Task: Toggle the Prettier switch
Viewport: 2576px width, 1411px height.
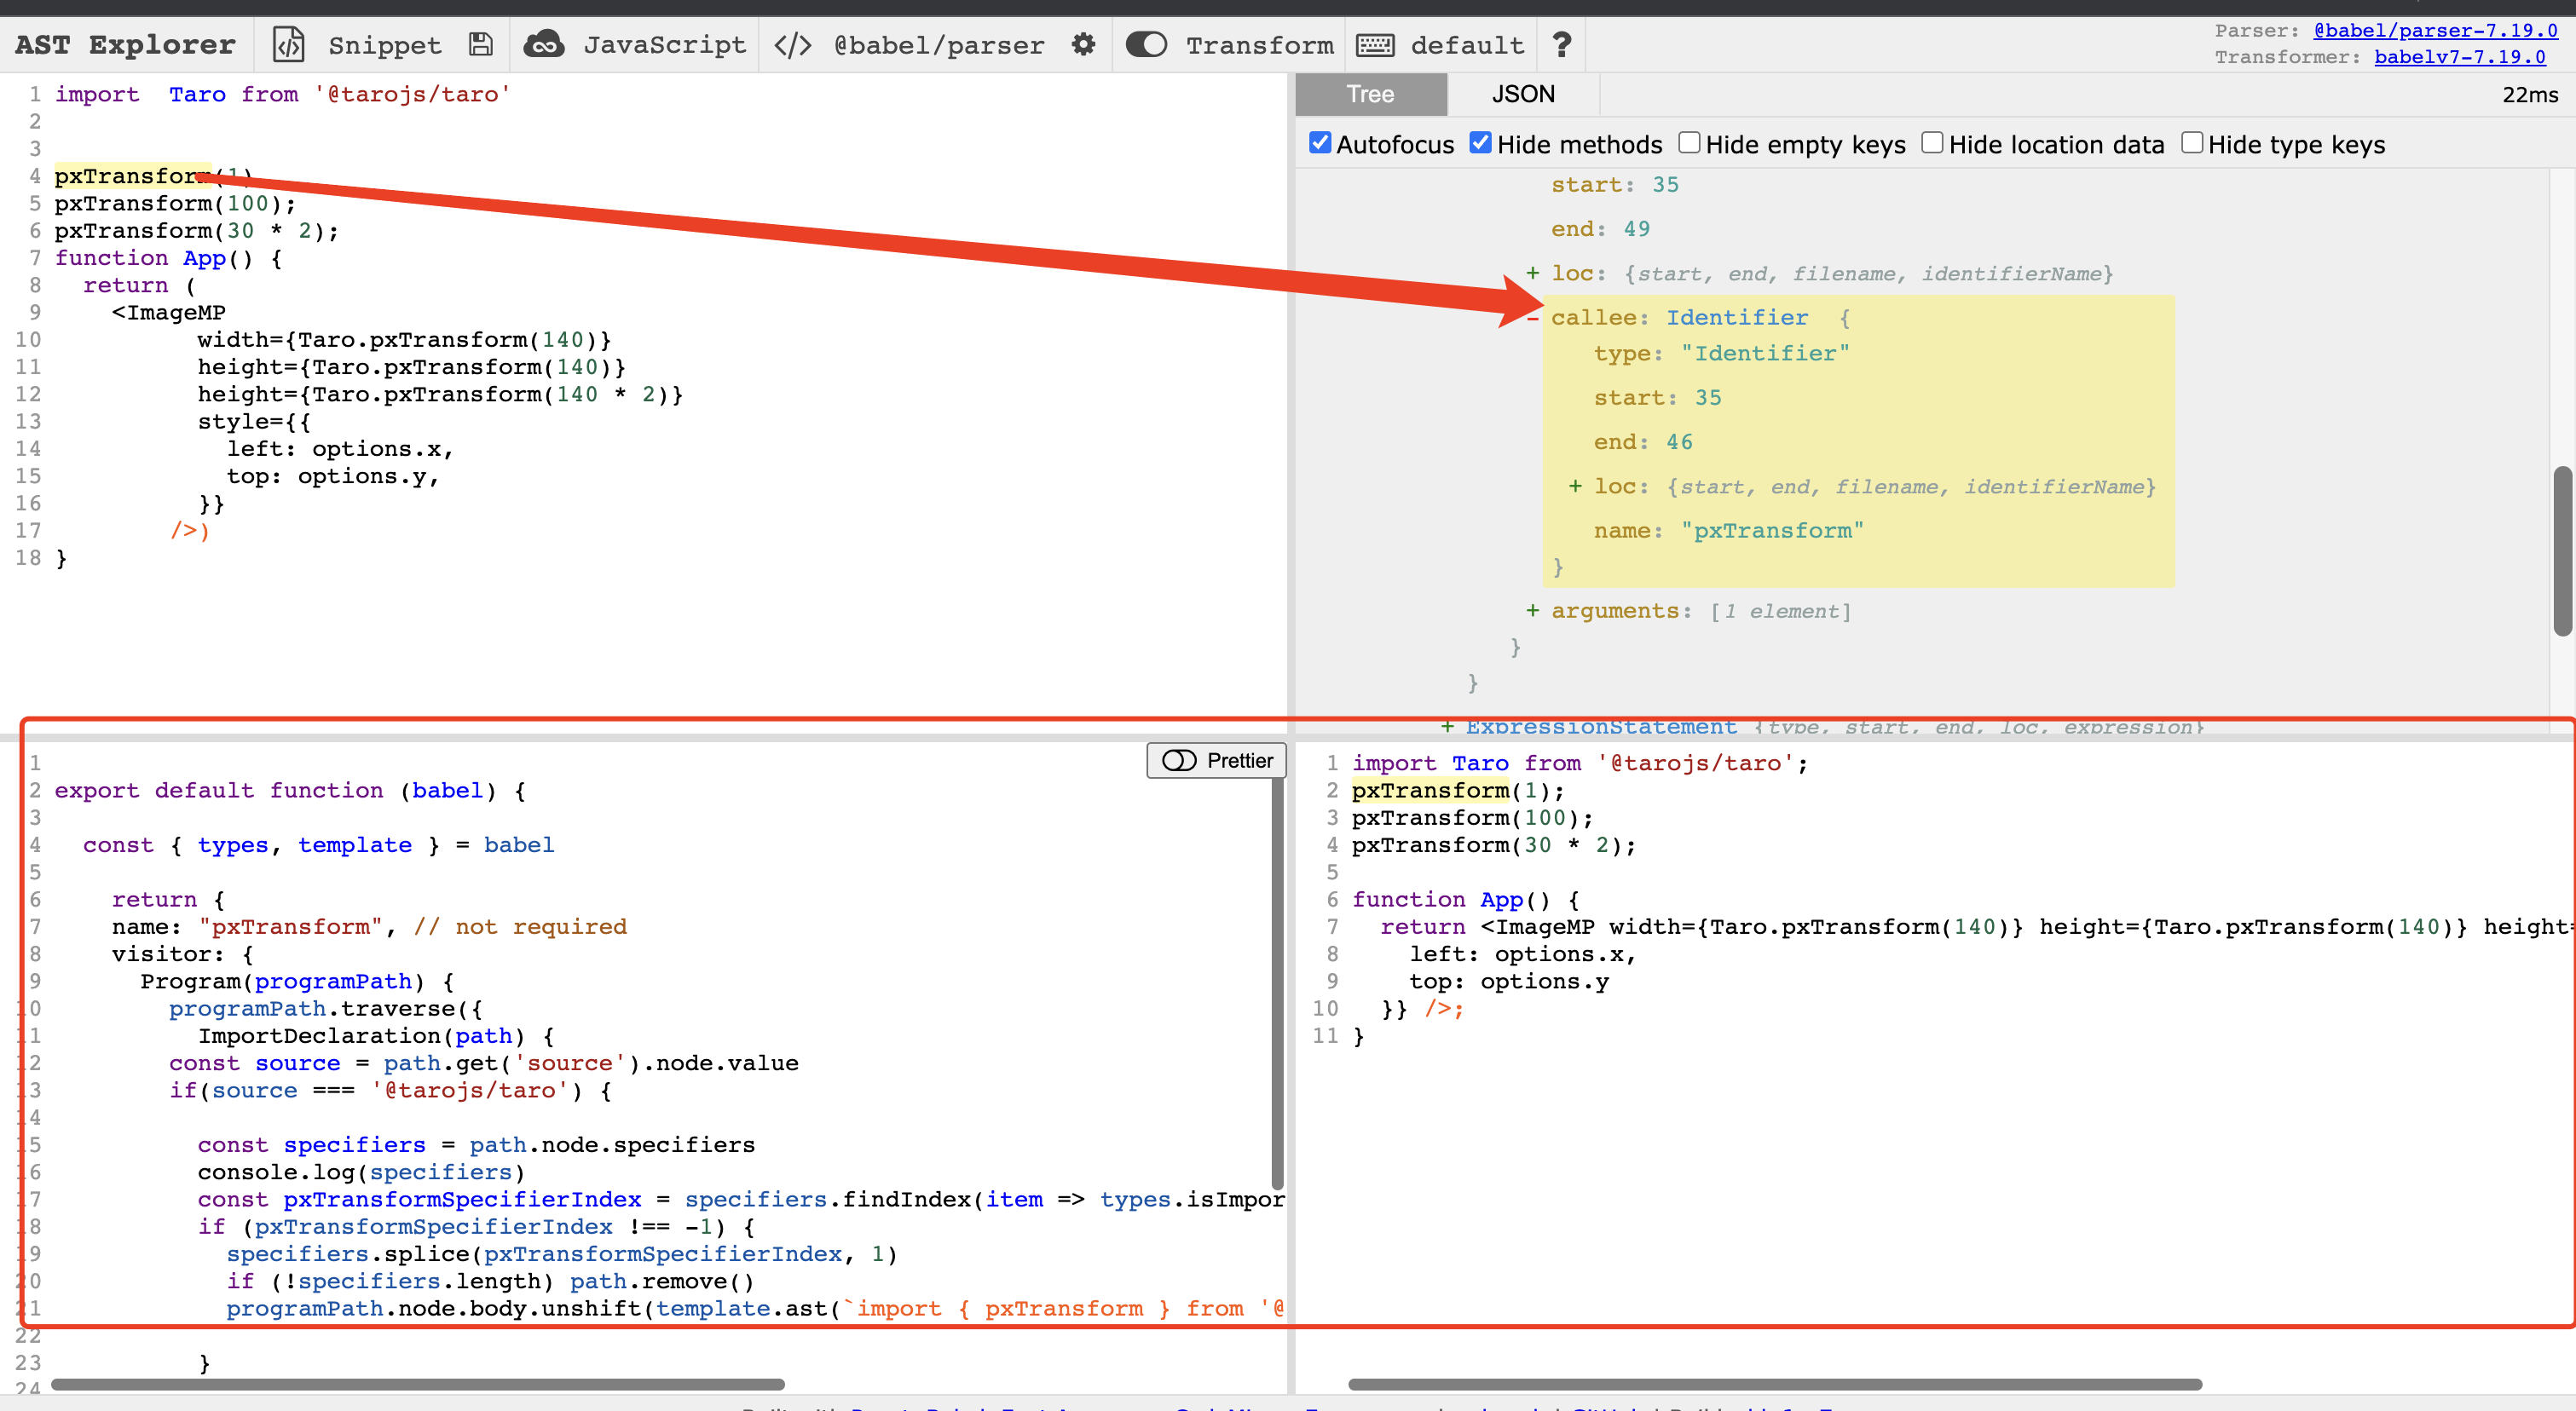Action: [1180, 761]
